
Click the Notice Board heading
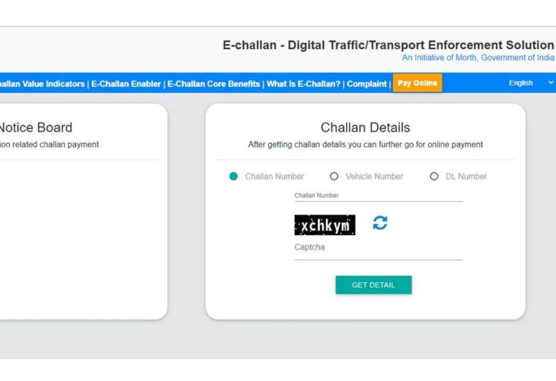[36, 127]
